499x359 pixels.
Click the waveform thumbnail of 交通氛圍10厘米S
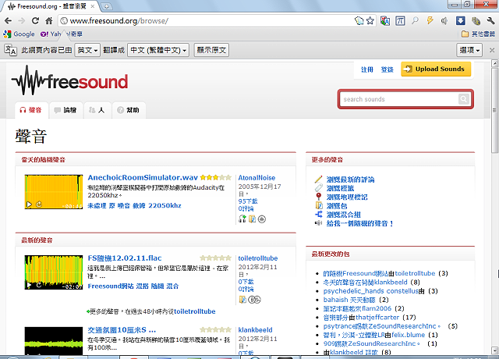(54, 340)
